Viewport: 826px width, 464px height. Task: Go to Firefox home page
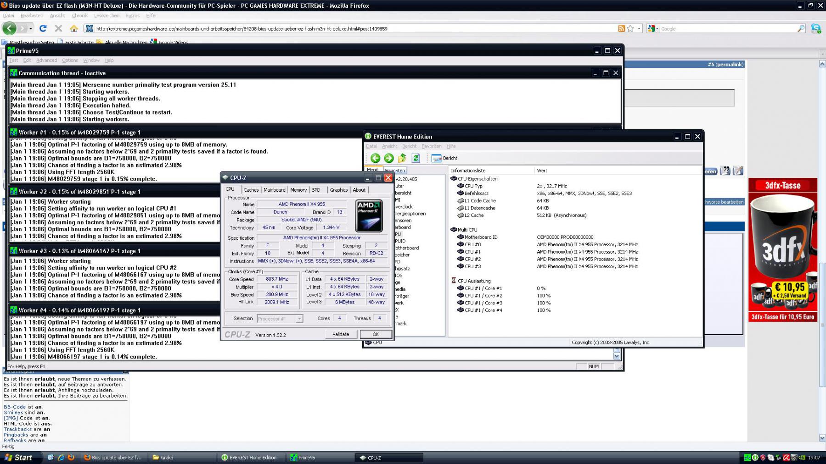pyautogui.click(x=73, y=28)
